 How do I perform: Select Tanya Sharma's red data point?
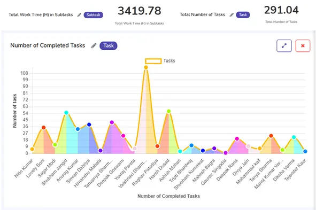point(271,136)
